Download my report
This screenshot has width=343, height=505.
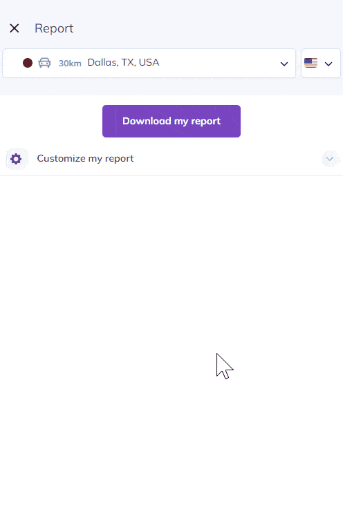pos(171,121)
